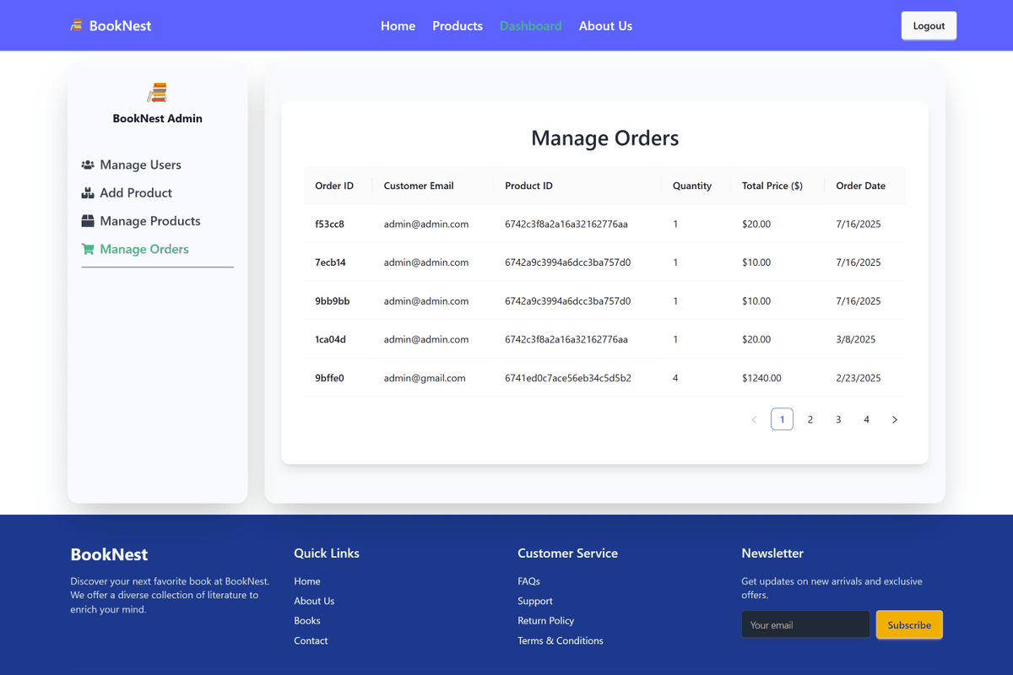Image resolution: width=1013 pixels, height=675 pixels.
Task: Click the Contact link in Quick Links
Action: [x=311, y=640]
